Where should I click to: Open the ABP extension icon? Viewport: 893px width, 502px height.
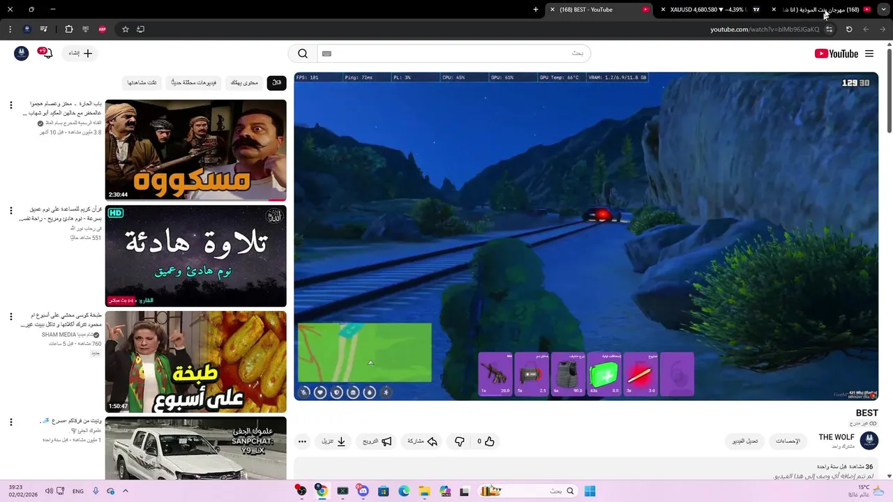click(x=103, y=29)
